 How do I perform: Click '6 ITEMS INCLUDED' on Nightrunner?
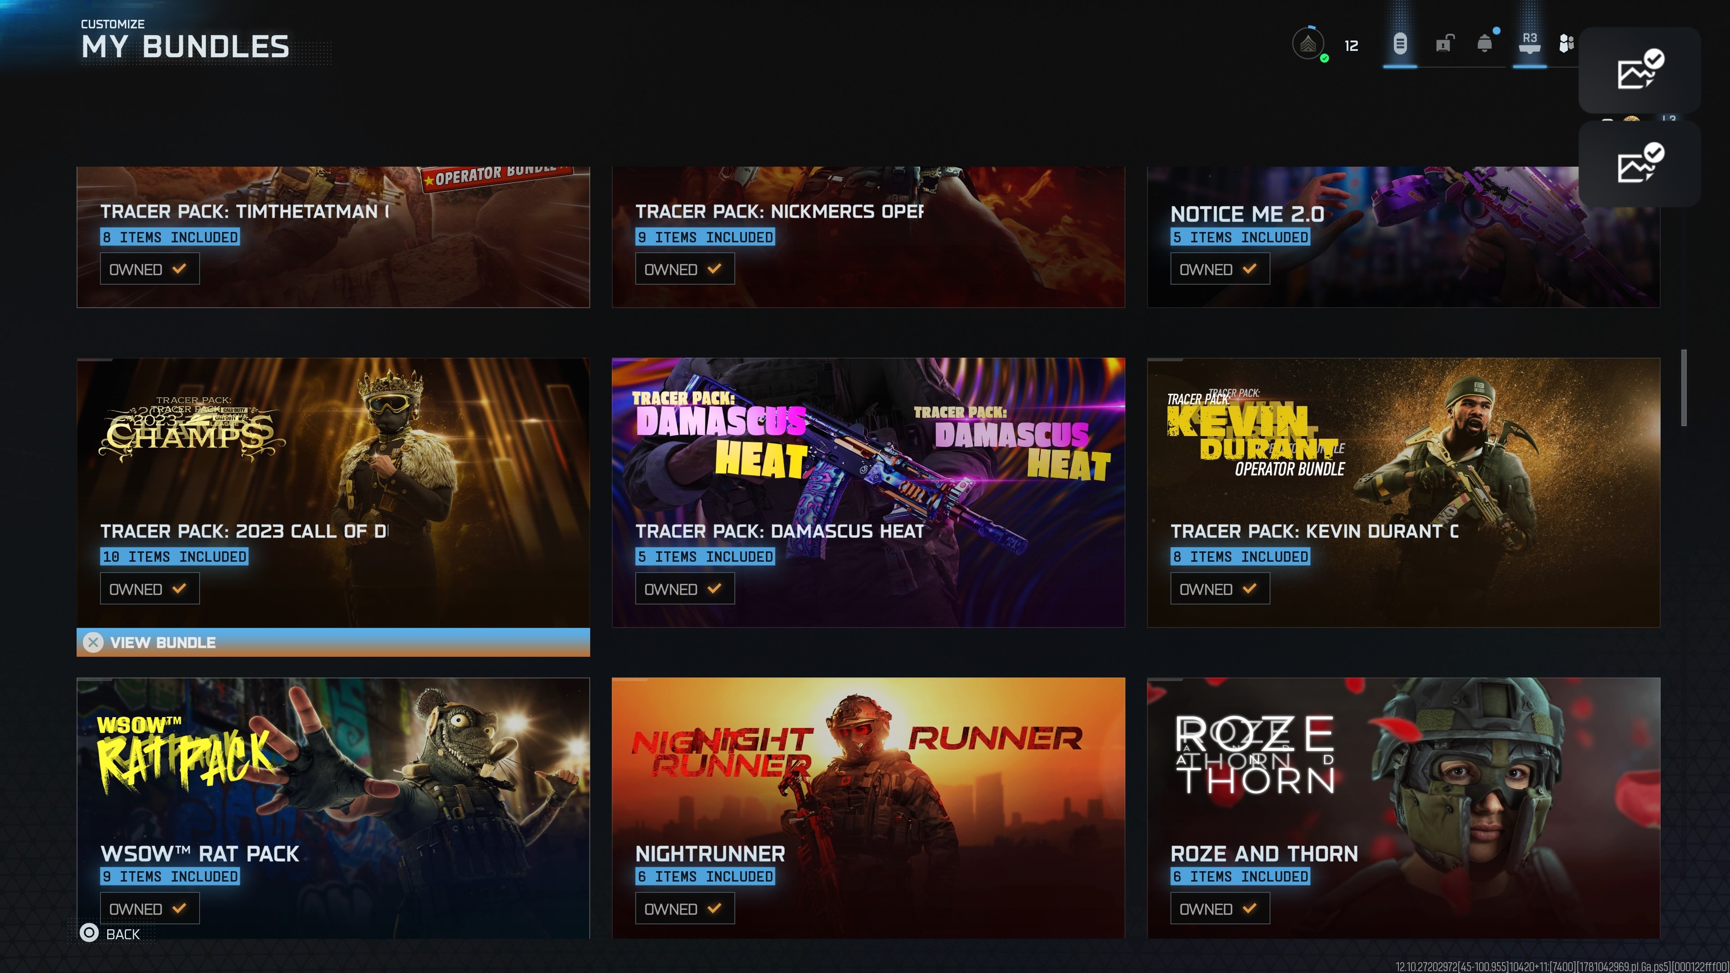pyautogui.click(x=705, y=876)
